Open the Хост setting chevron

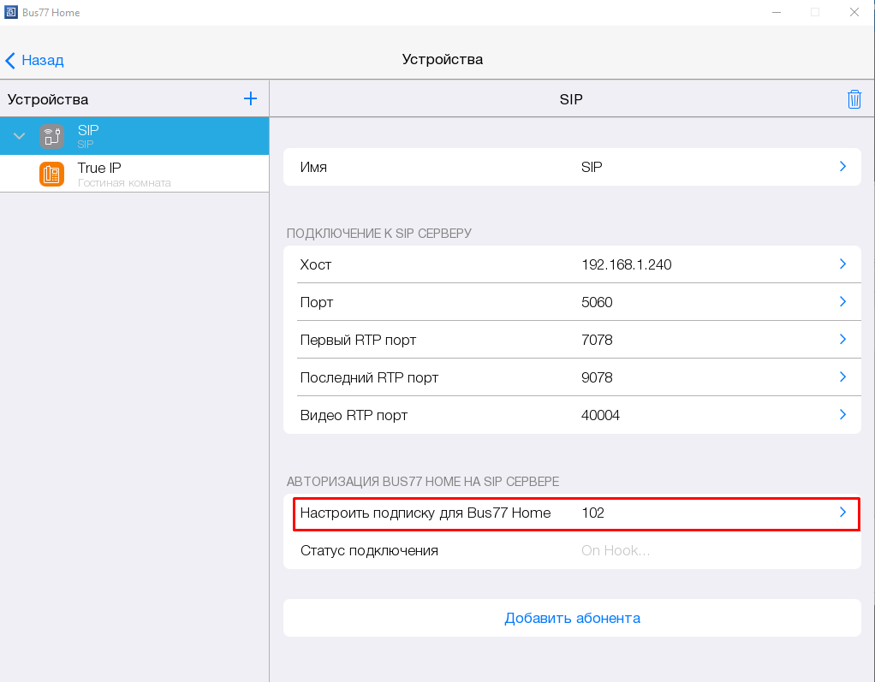click(x=842, y=264)
